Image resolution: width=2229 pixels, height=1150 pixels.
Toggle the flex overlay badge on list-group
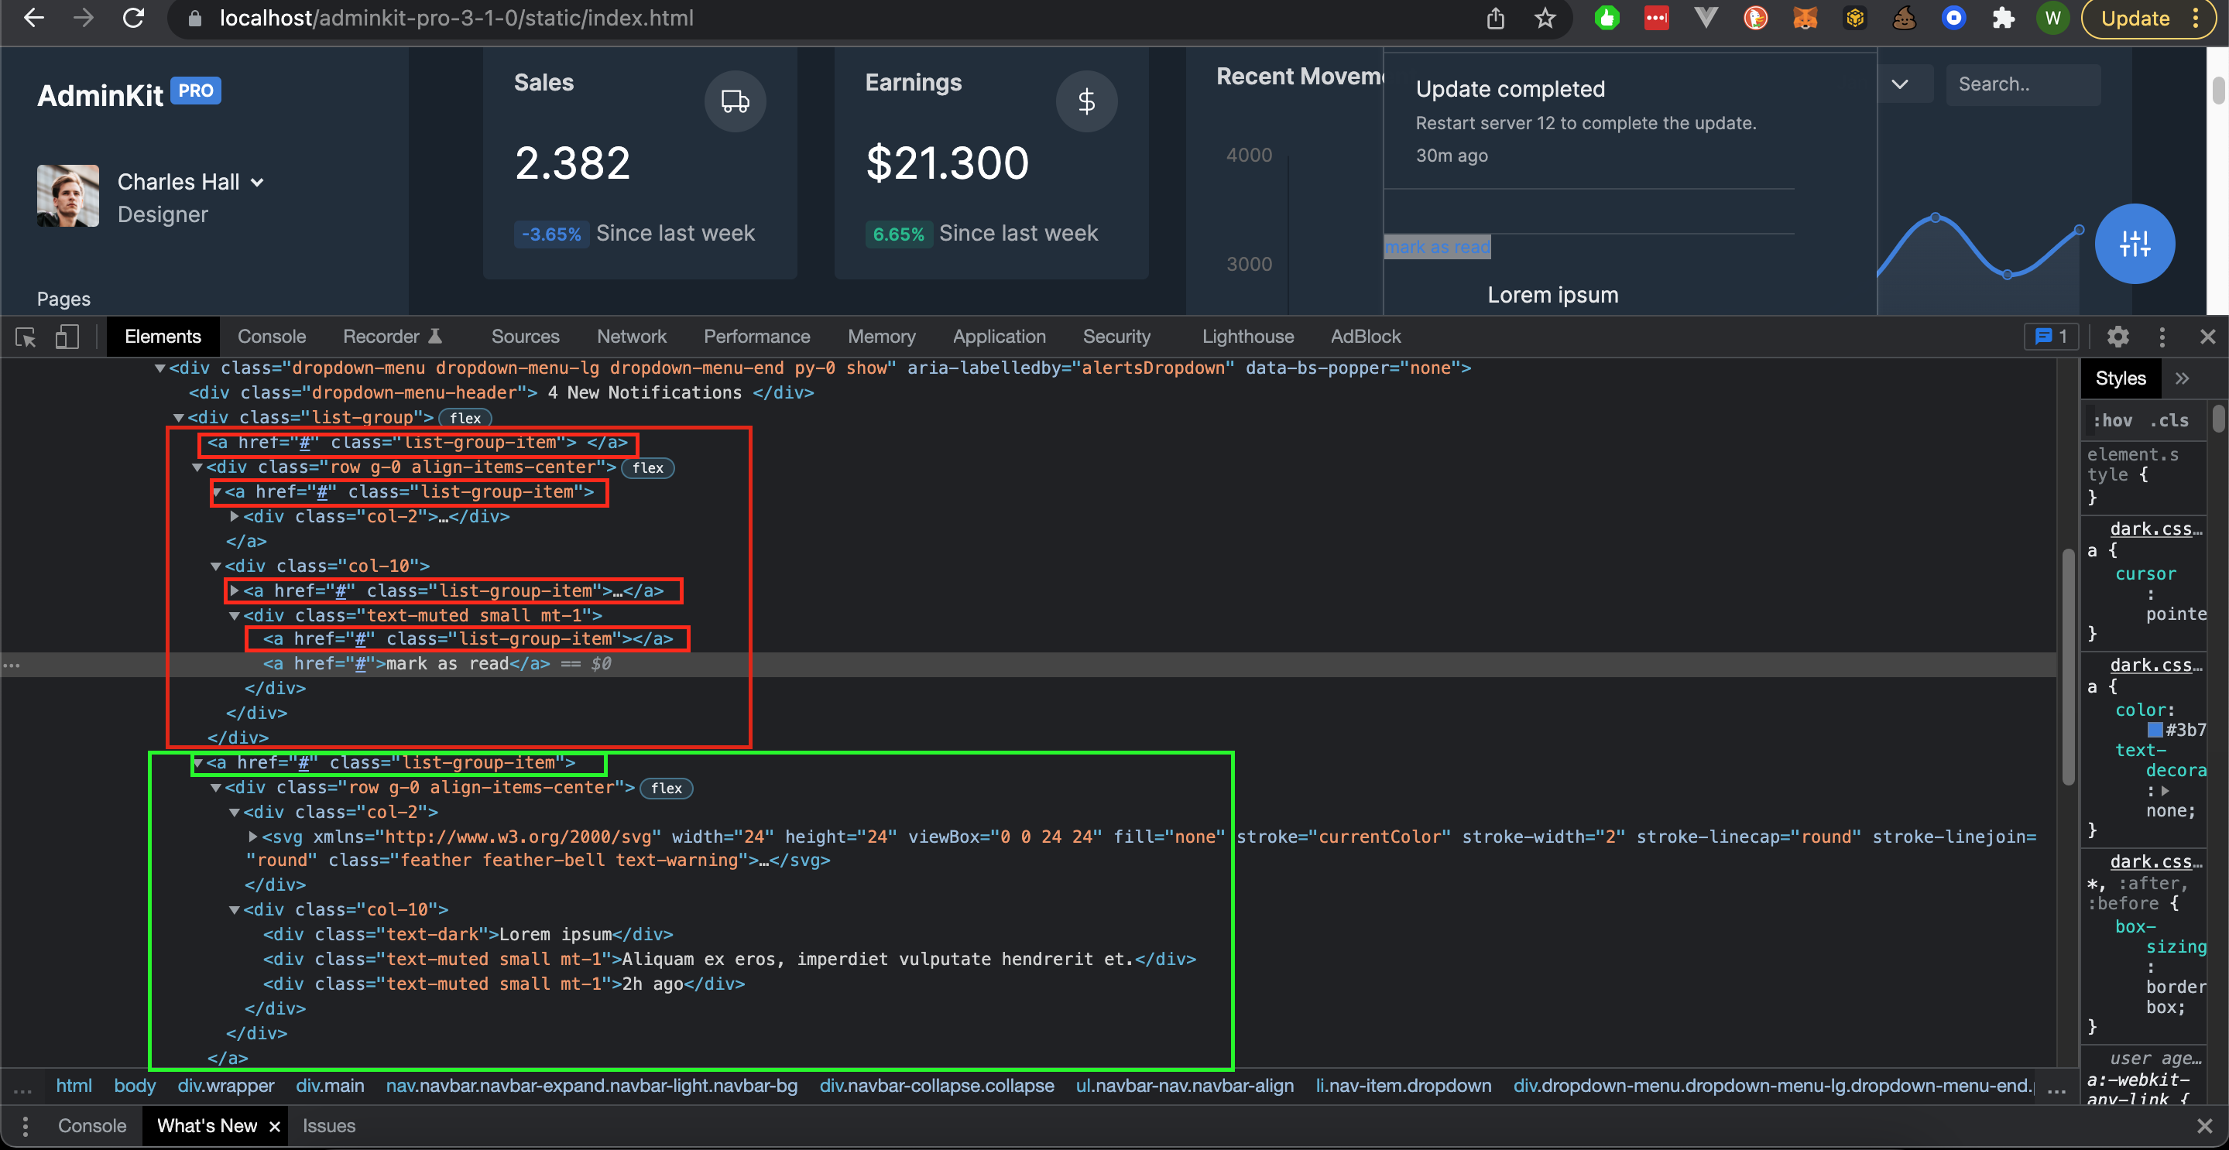tap(465, 418)
